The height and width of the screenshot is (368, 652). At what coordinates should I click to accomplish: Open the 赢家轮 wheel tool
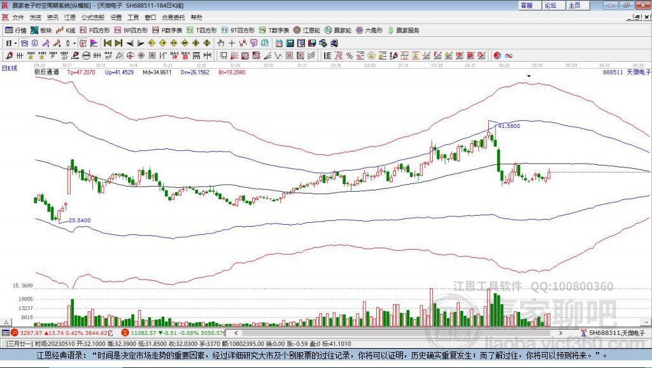[x=338, y=31]
